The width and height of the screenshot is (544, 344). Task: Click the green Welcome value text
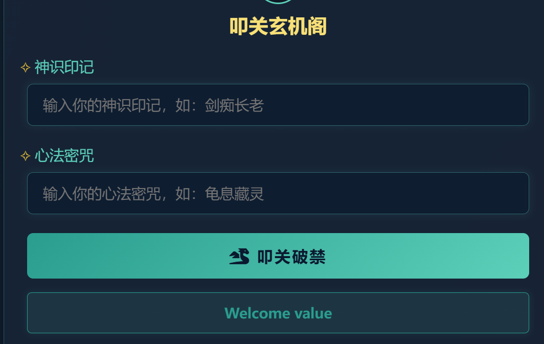[278, 313]
